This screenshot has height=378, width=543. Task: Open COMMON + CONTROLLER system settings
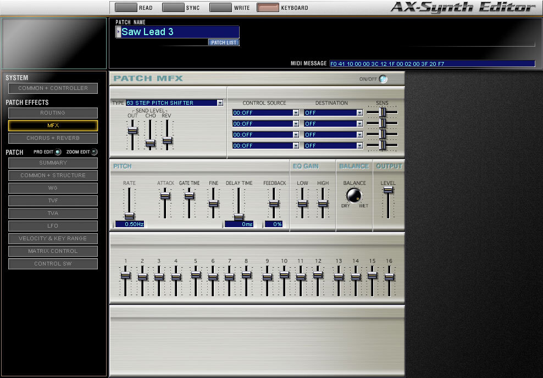pyautogui.click(x=53, y=88)
